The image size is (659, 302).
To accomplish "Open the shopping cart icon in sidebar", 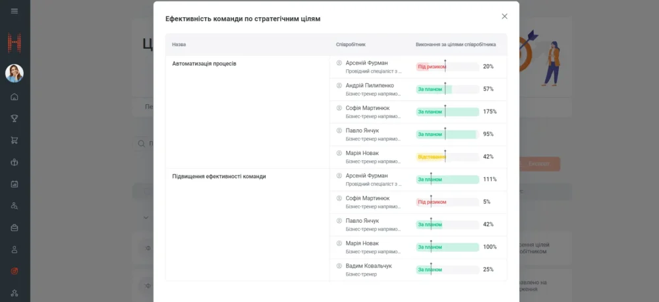I will click(x=14, y=140).
